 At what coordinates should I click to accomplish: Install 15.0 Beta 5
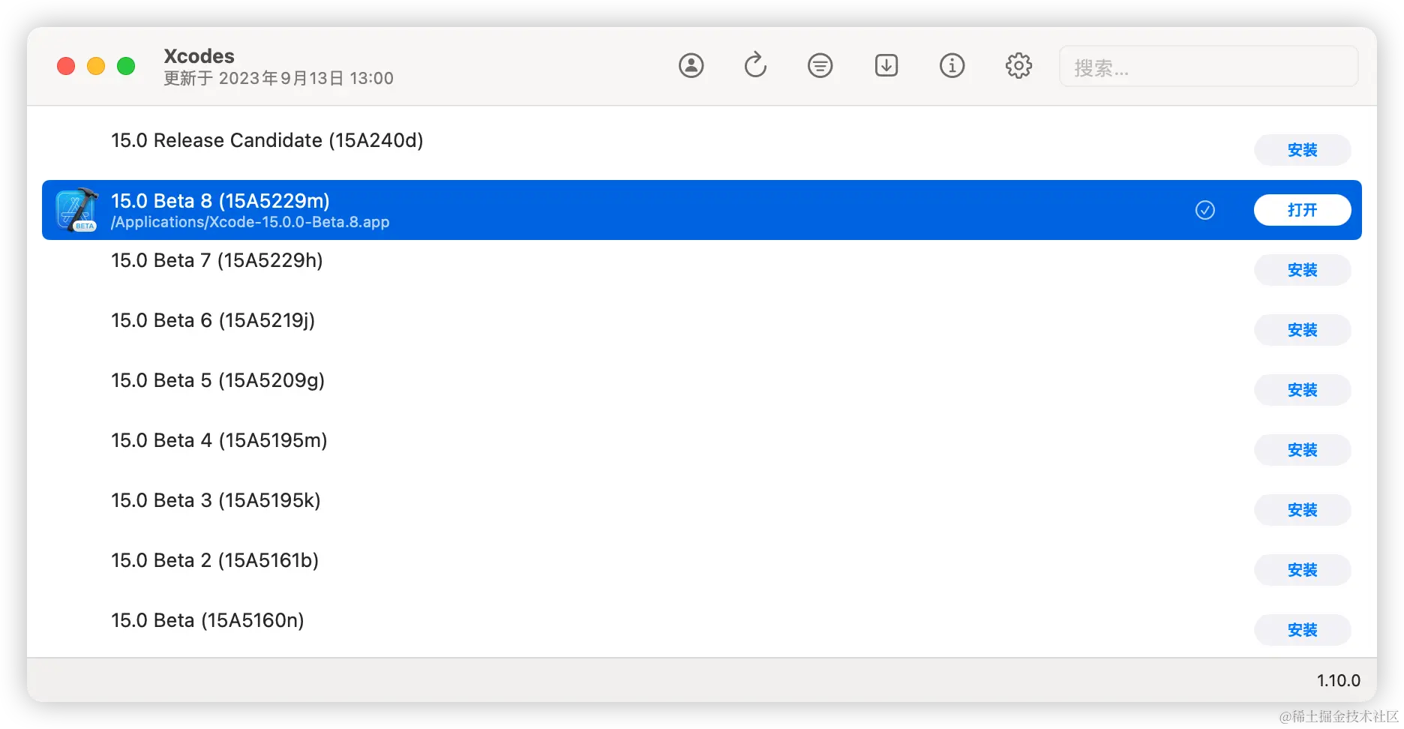point(1302,390)
